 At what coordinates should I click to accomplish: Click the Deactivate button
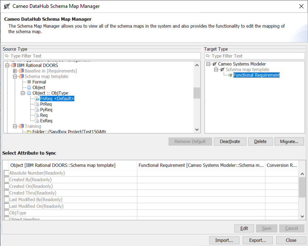tap(230, 141)
